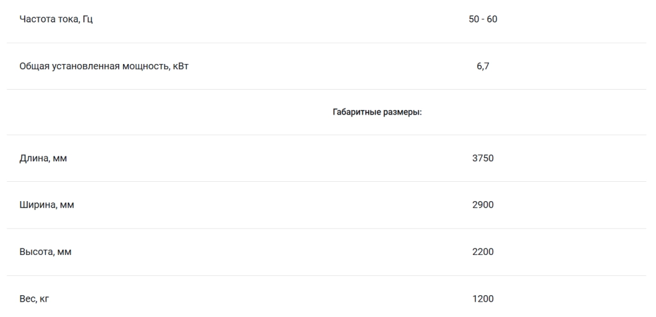Image resolution: width=656 pixels, height=317 pixels.
Task: Click the 'Ширина, мм' row label
Action: (x=46, y=205)
